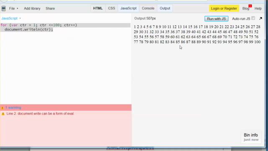Click the Login or Register button

click(x=224, y=8)
